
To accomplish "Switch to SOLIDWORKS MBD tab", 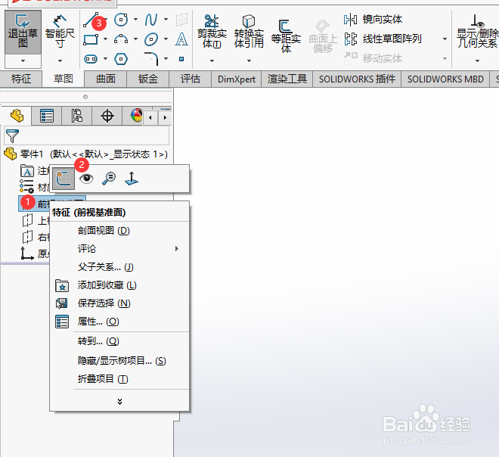I will (x=445, y=79).
